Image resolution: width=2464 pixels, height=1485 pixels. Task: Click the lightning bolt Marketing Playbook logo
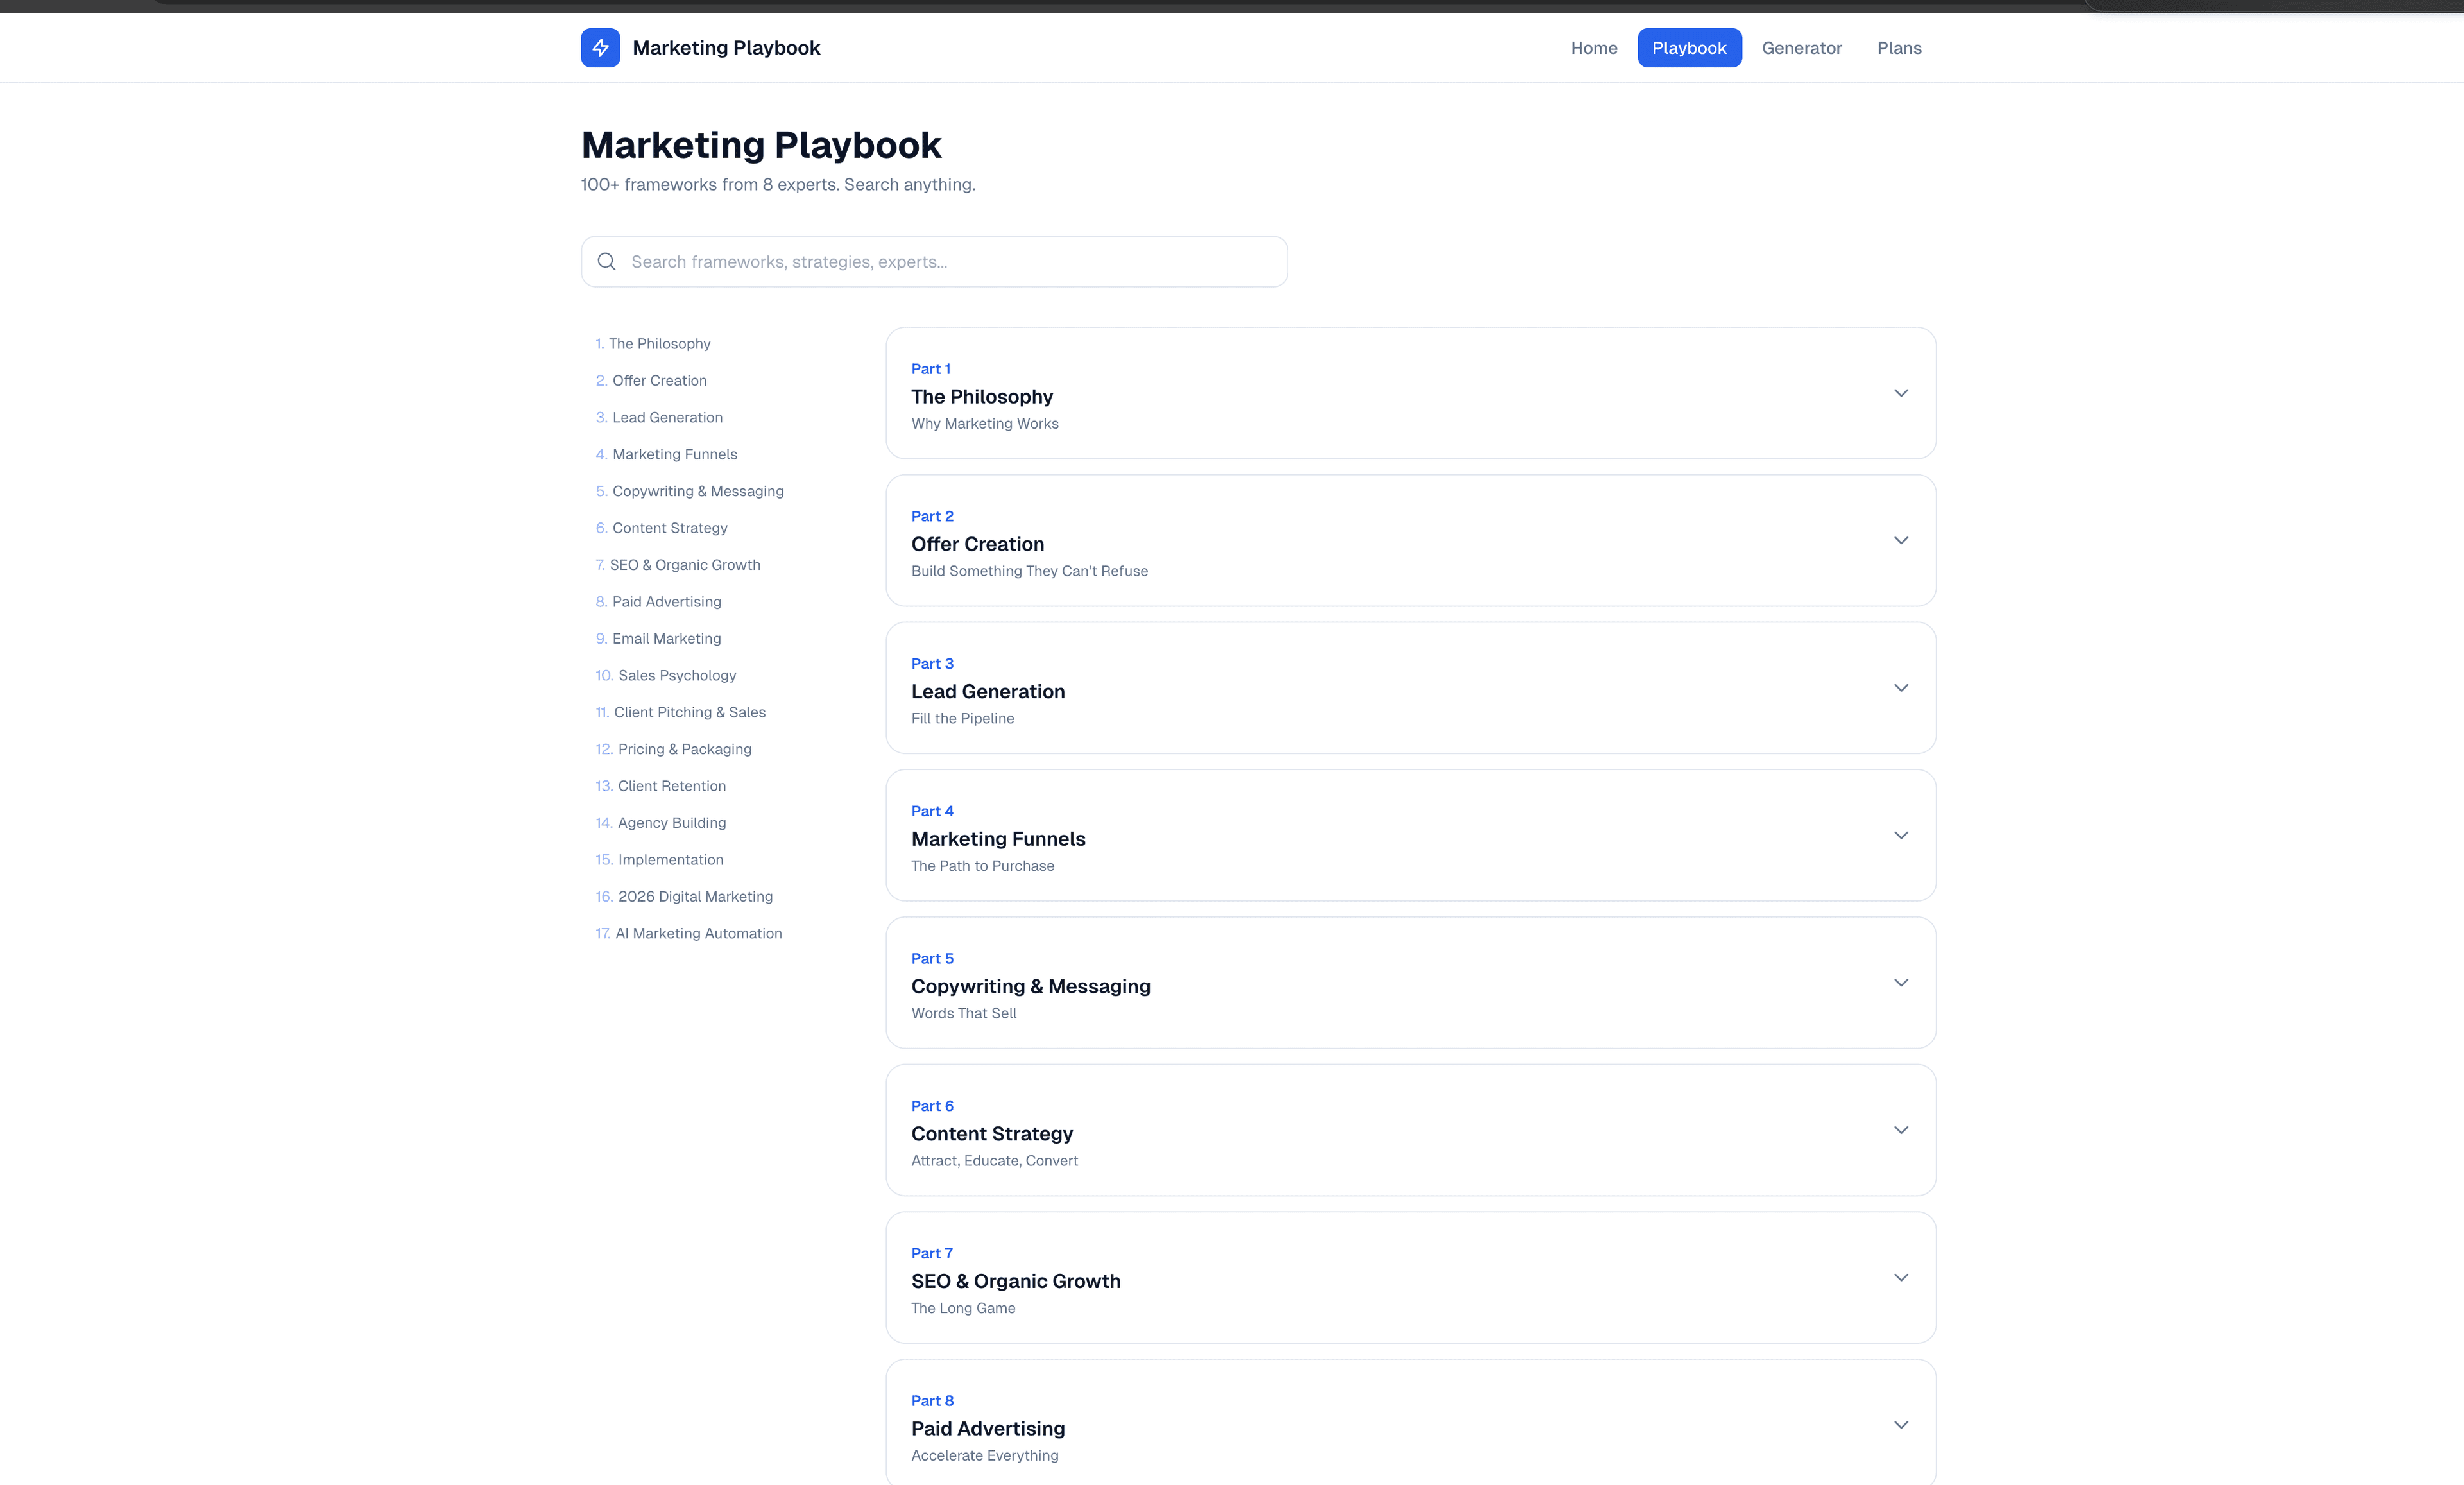coord(600,47)
